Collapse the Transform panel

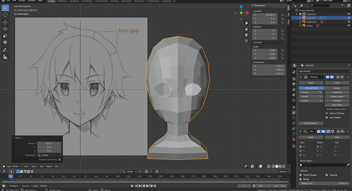point(253,6)
